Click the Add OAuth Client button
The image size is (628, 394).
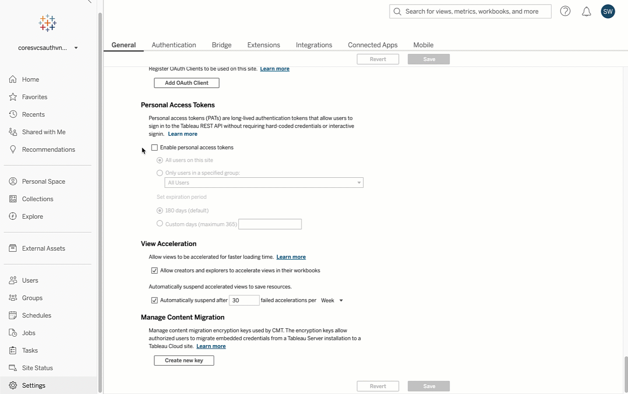pyautogui.click(x=187, y=83)
